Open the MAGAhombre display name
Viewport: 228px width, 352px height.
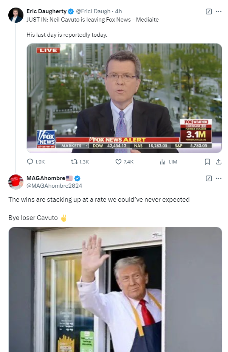(46, 178)
